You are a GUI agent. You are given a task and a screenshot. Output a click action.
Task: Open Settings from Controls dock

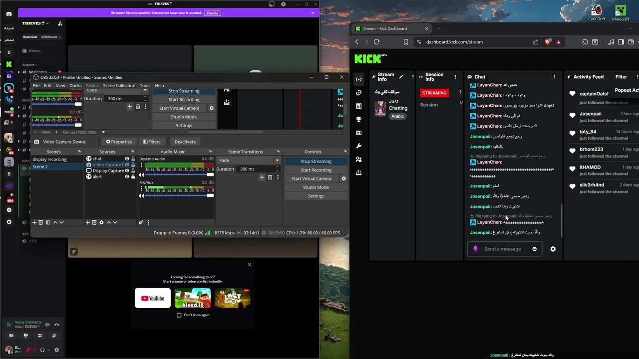316,196
